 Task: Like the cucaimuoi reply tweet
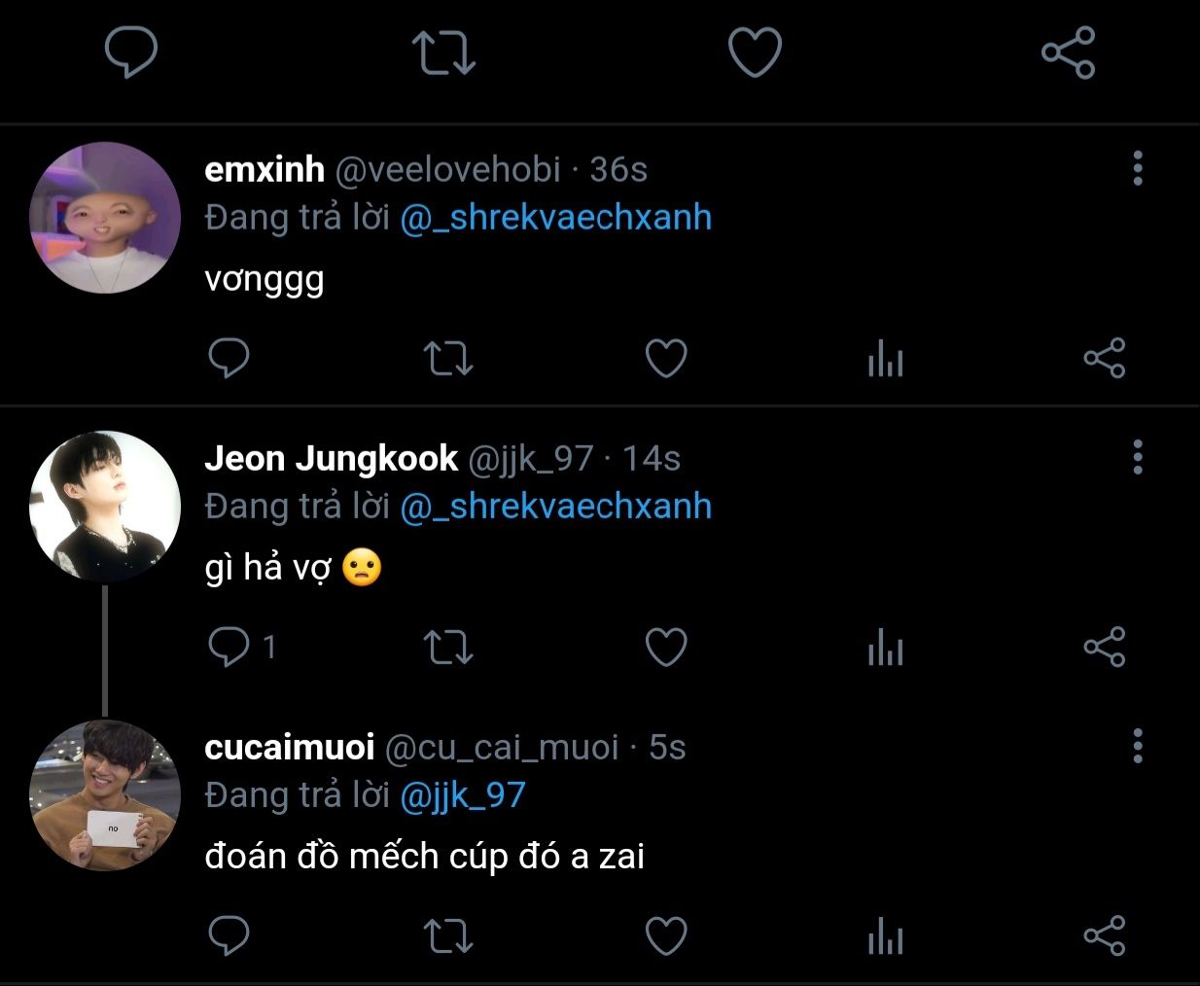click(x=666, y=936)
